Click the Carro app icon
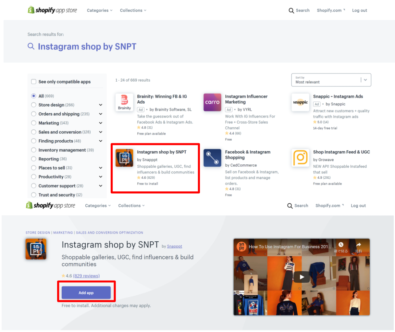395x332 pixels. [212, 102]
